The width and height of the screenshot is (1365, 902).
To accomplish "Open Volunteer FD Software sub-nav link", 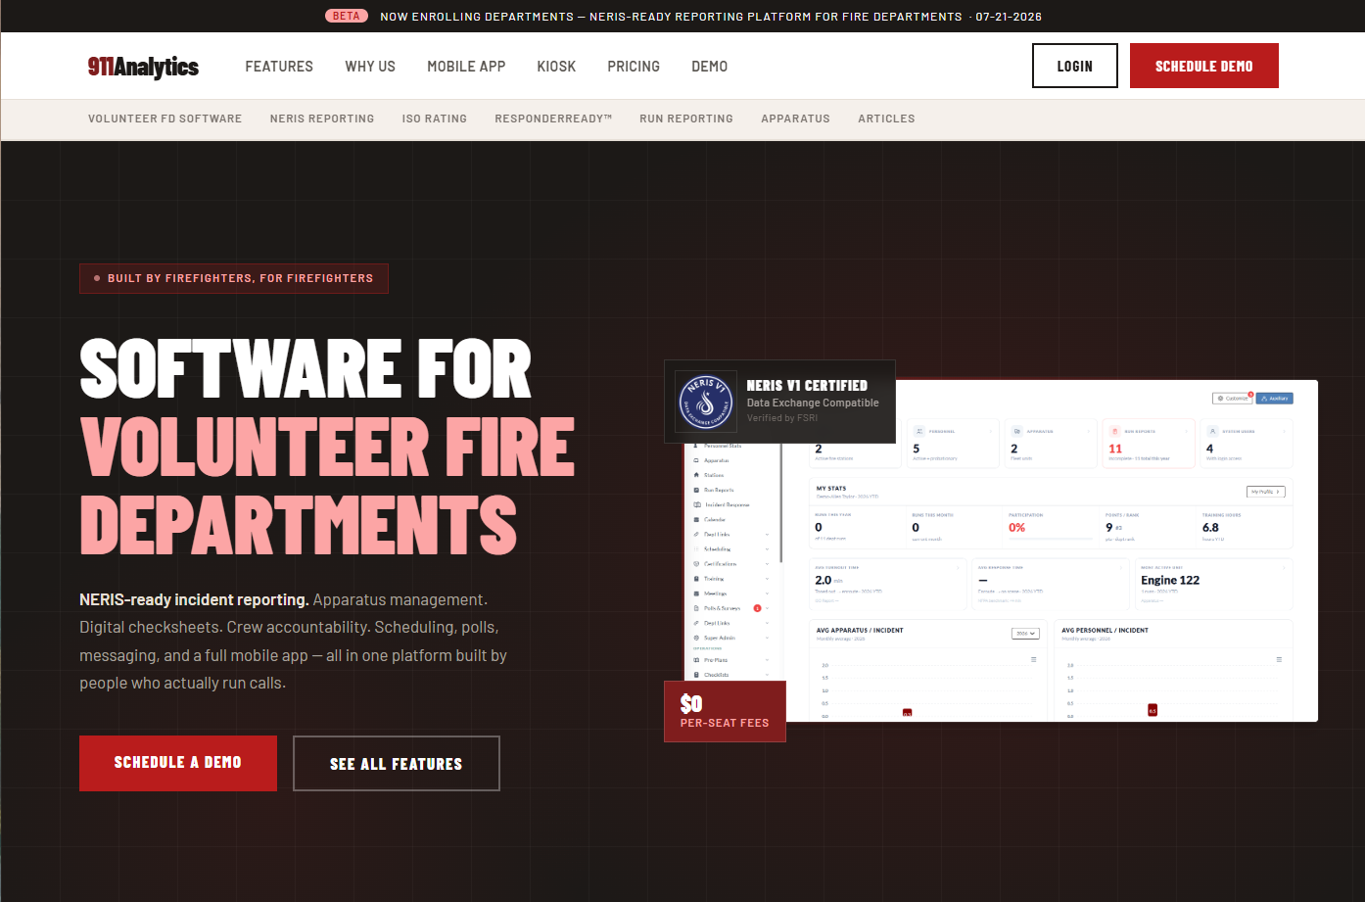I will click(x=165, y=119).
